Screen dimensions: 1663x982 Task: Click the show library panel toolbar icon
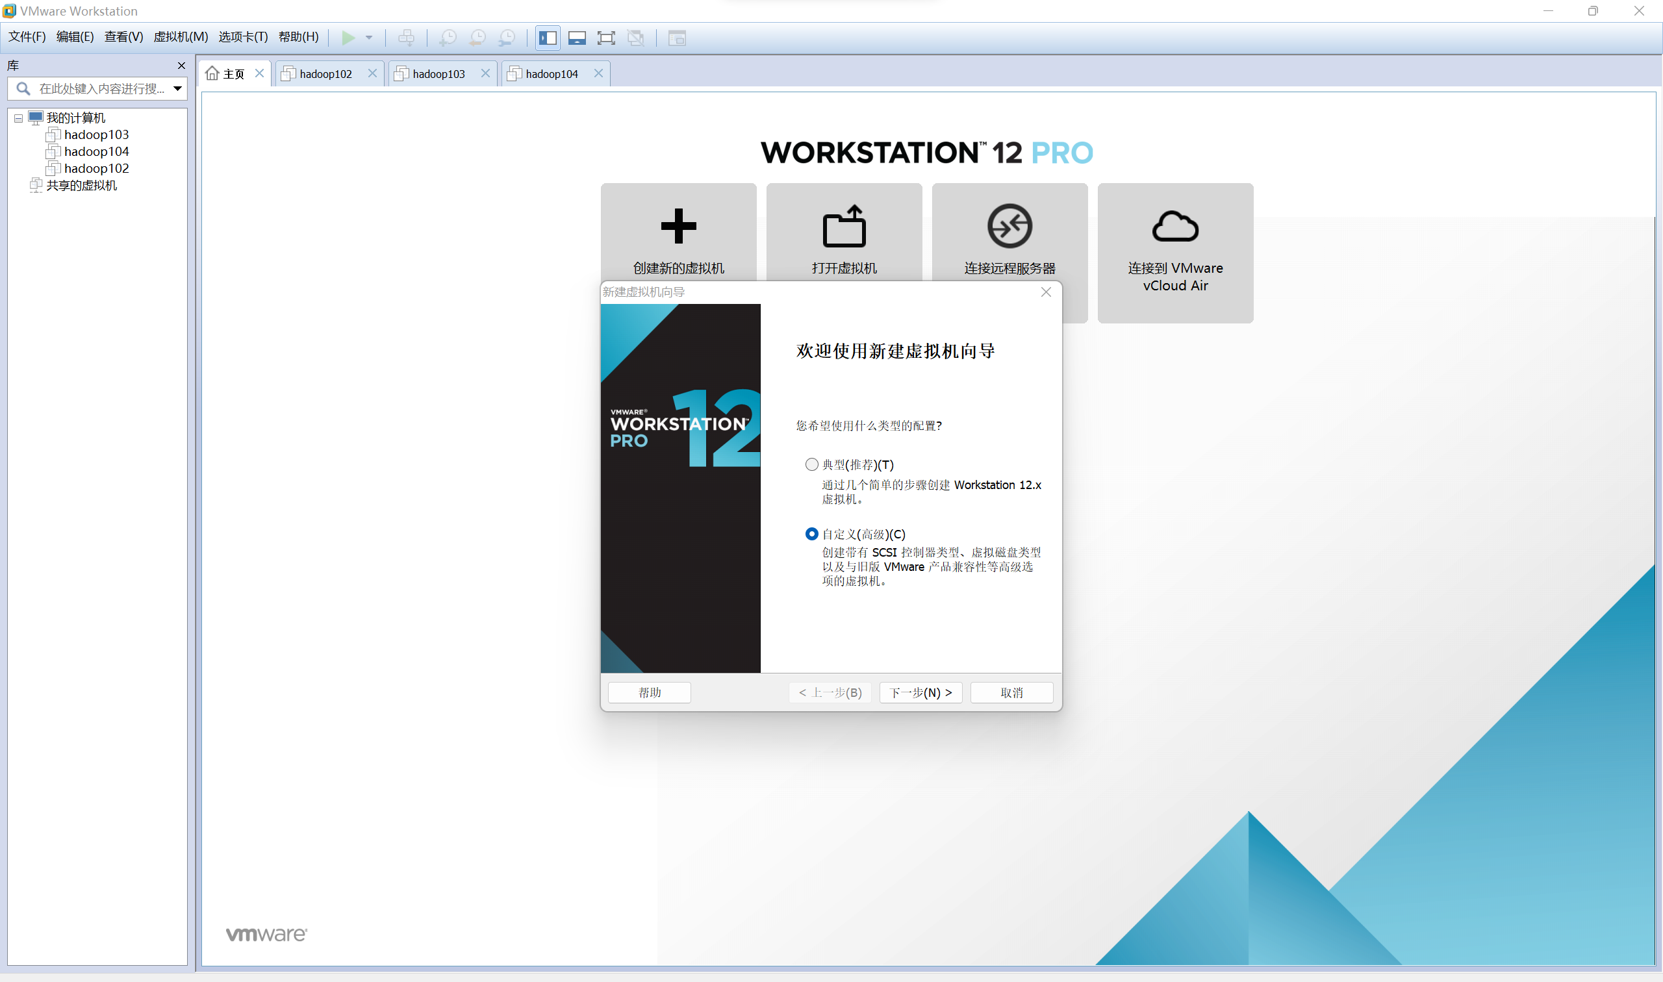(x=547, y=38)
